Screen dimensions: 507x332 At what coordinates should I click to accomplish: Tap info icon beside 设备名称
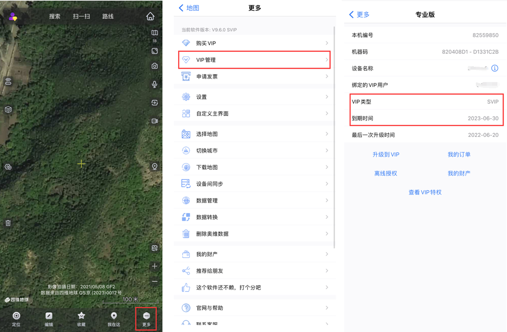[494, 68]
